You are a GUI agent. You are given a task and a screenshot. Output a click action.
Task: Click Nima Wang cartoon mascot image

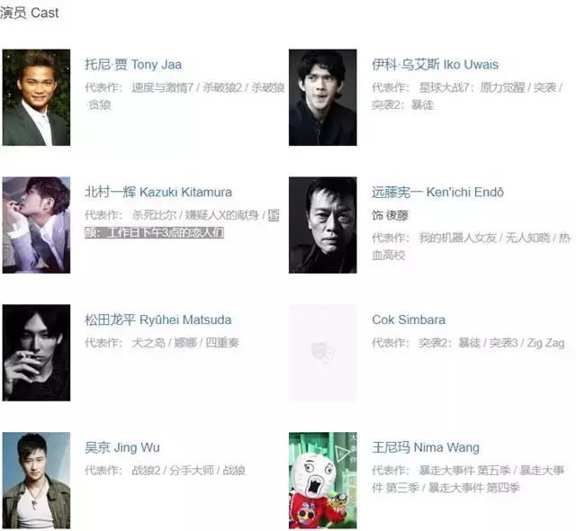[322, 481]
